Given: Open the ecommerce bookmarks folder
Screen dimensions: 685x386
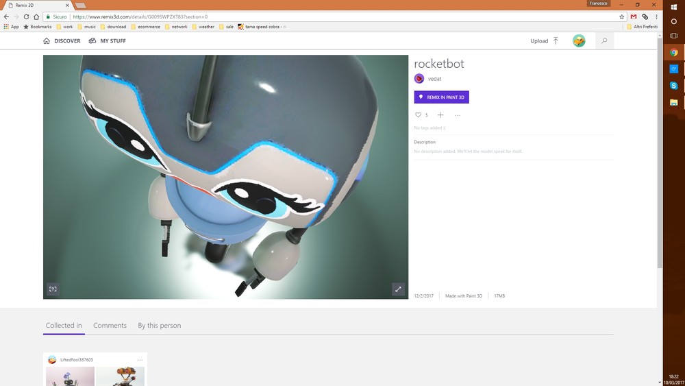Looking at the screenshot, I should coord(145,27).
